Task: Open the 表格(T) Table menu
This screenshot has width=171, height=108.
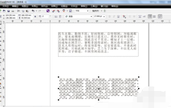Action: [84, 6]
